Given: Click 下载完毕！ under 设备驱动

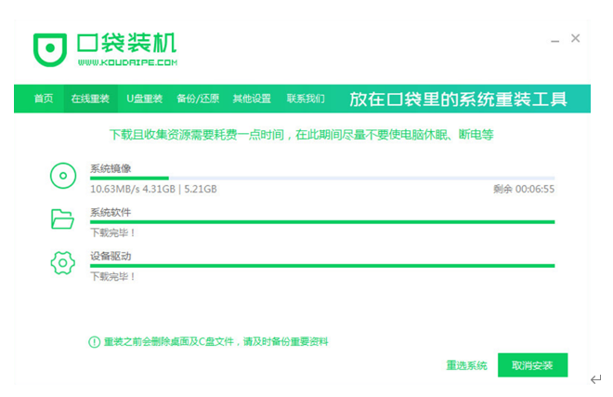Looking at the screenshot, I should [x=112, y=277].
